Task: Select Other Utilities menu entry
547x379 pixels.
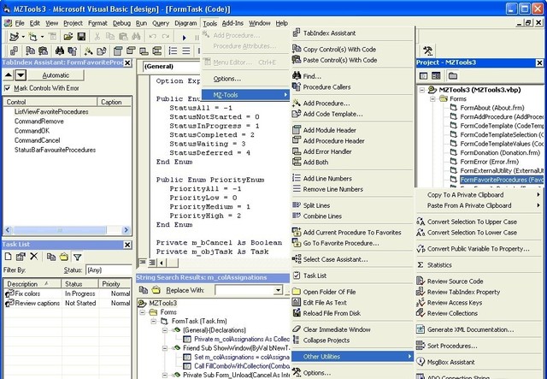Action: coord(353,356)
